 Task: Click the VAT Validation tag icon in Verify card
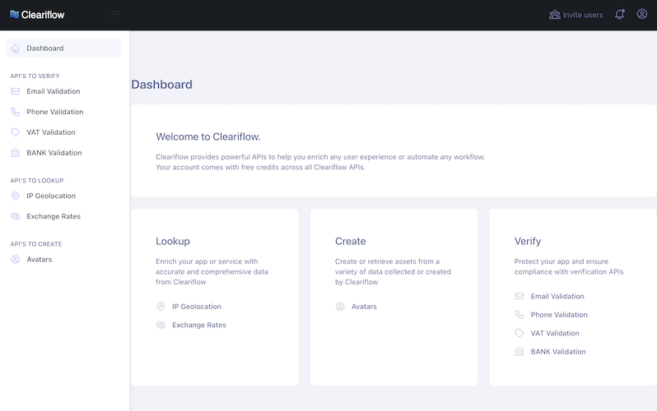click(x=520, y=333)
